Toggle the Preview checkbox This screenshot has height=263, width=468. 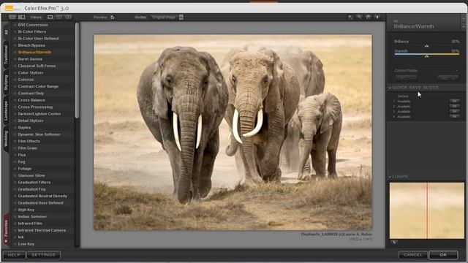[112, 18]
